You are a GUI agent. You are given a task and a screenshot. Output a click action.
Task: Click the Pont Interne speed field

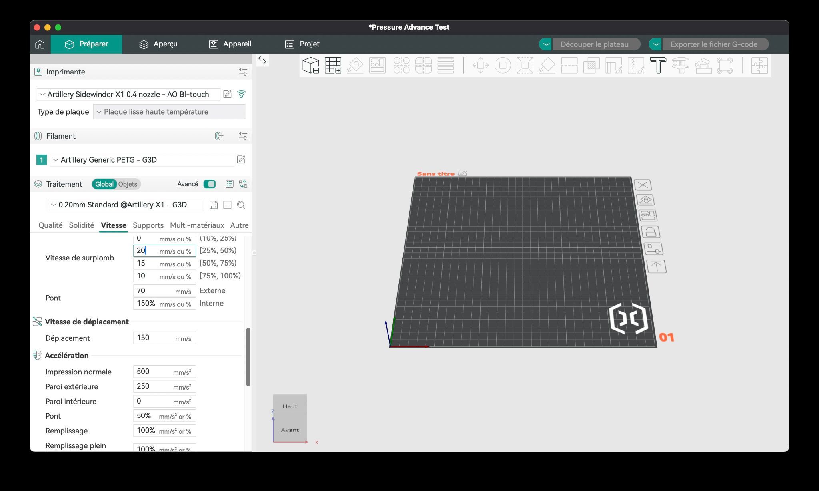(x=164, y=304)
